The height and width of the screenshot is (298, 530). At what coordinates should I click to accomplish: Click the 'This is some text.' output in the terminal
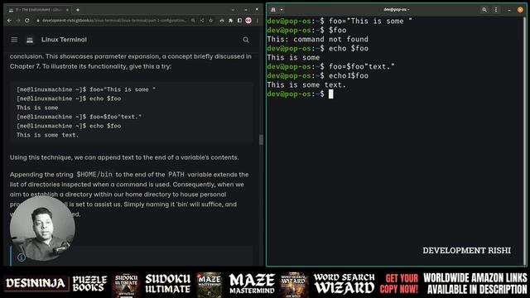tap(306, 84)
